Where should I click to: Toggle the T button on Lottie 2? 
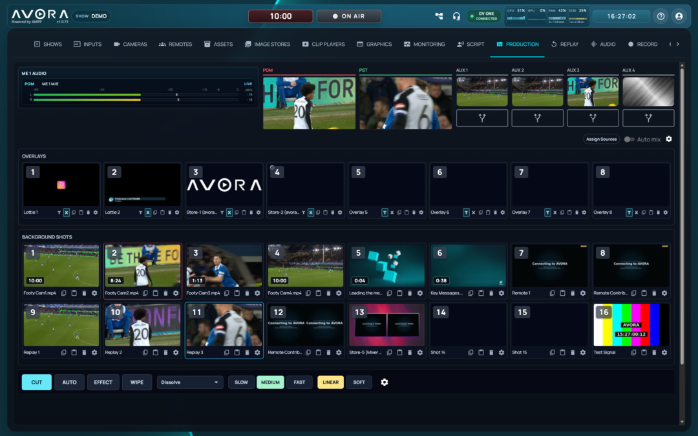pos(140,213)
